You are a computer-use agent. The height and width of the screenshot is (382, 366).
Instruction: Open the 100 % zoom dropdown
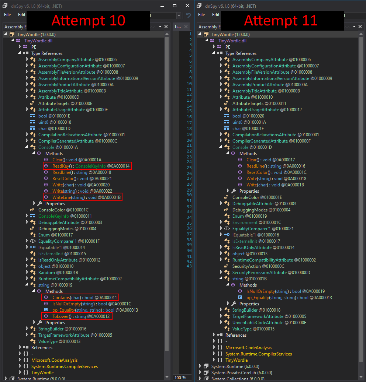click(180, 377)
